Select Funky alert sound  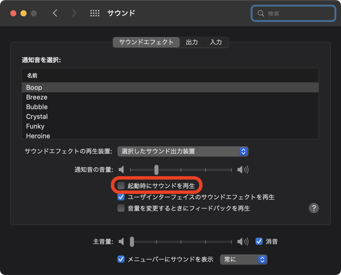pos(170,126)
